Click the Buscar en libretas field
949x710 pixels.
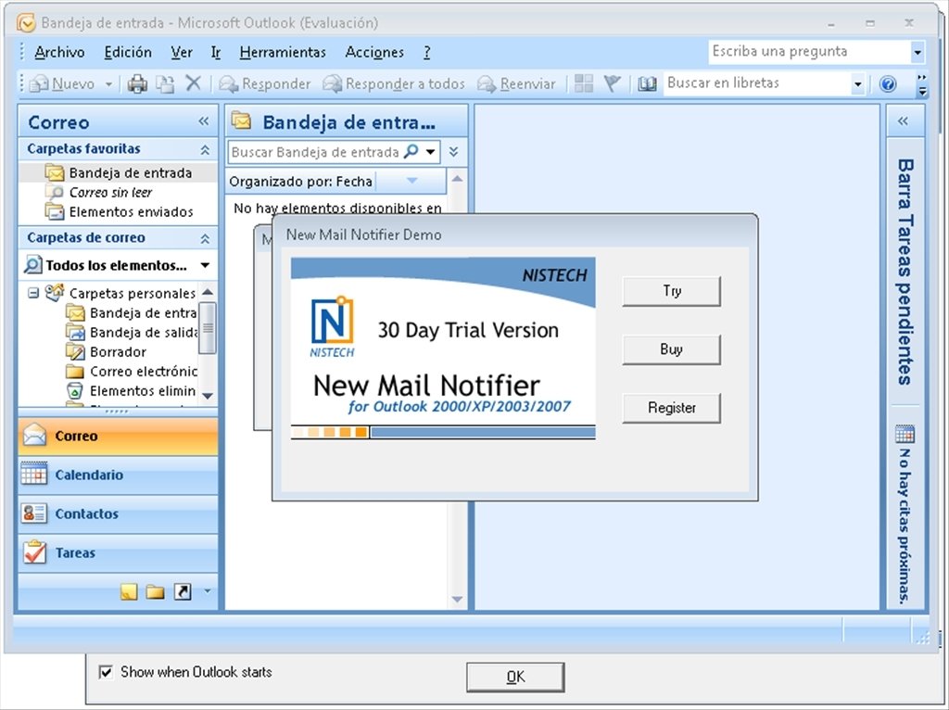(x=758, y=83)
